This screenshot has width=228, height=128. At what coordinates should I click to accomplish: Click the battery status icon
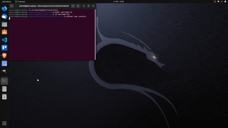[225, 1]
